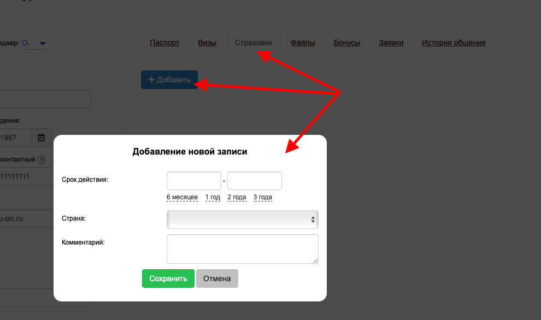Cancel the dialog with Отмена
The image size is (541, 320).
pyautogui.click(x=217, y=278)
